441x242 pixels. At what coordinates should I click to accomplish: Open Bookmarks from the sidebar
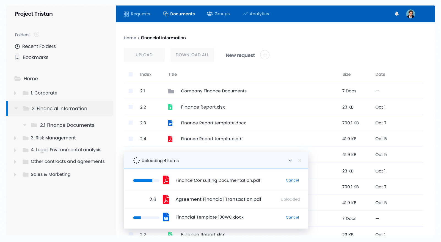[35, 57]
